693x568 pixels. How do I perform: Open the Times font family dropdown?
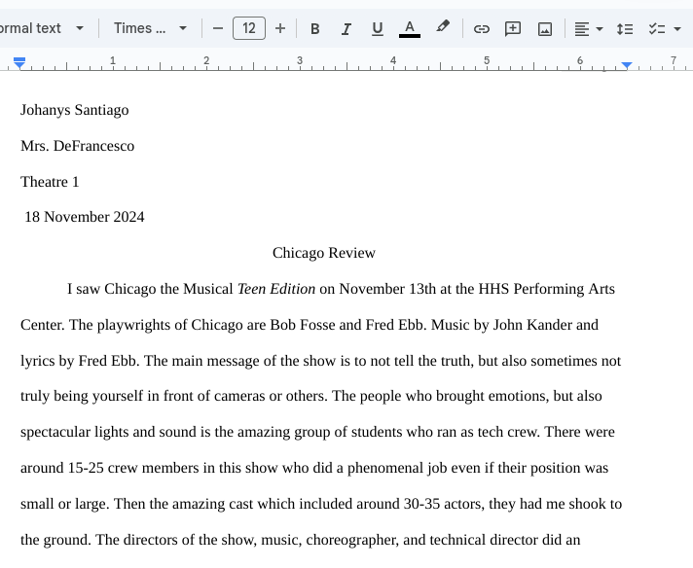[150, 29]
